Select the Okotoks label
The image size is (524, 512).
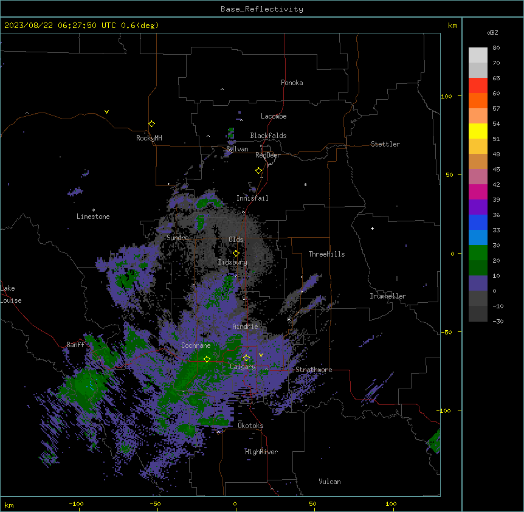250,426
